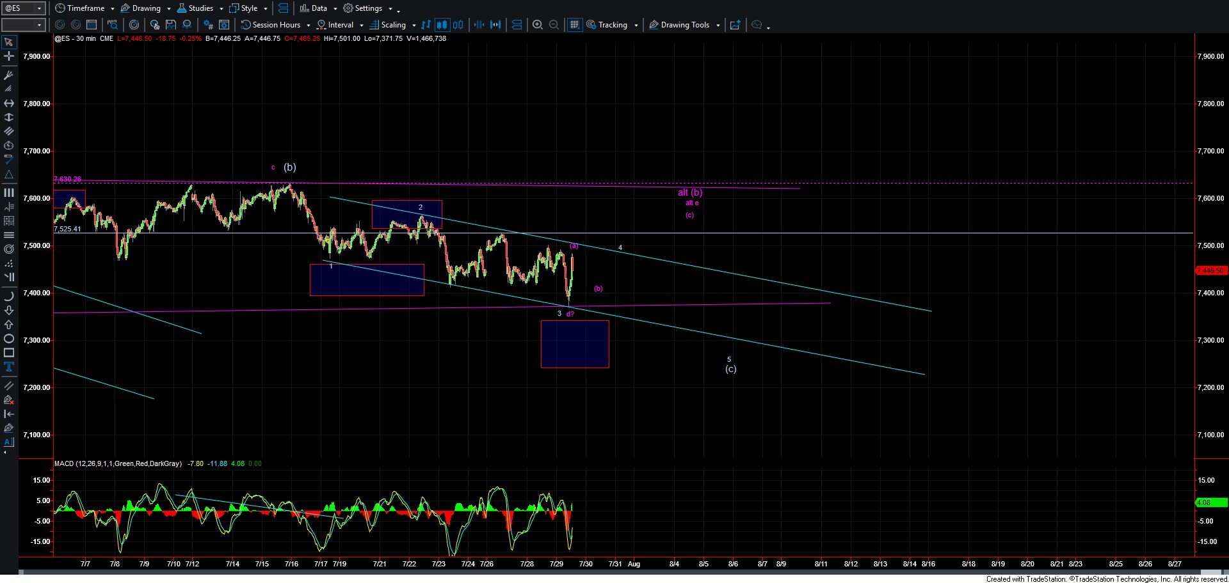Open the Settings menu

click(x=363, y=8)
